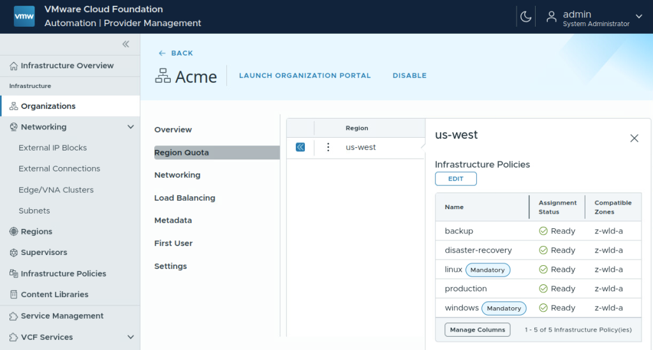The width and height of the screenshot is (653, 350).
Task: Select the production policy row
Action: [538, 288]
